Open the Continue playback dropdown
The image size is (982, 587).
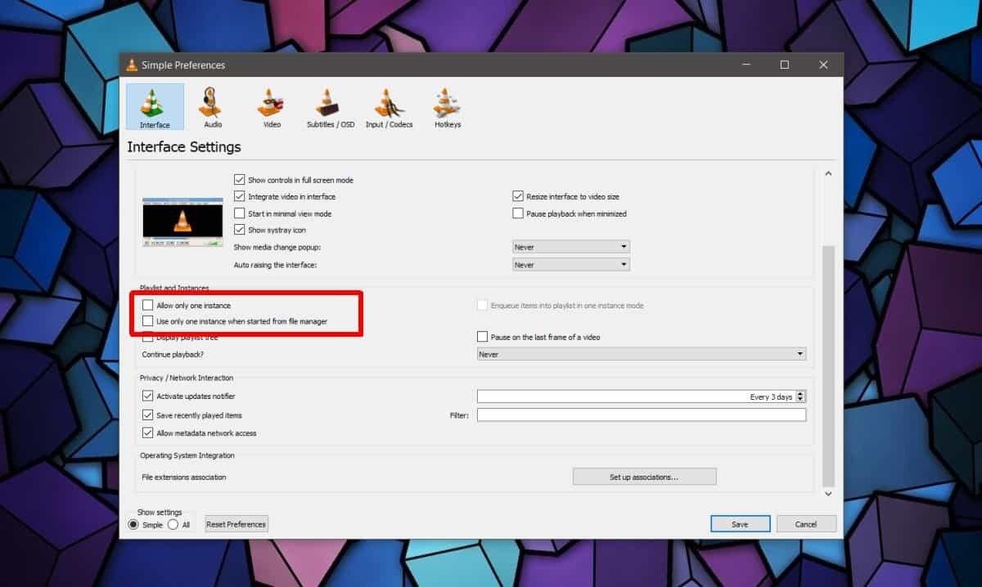(641, 355)
